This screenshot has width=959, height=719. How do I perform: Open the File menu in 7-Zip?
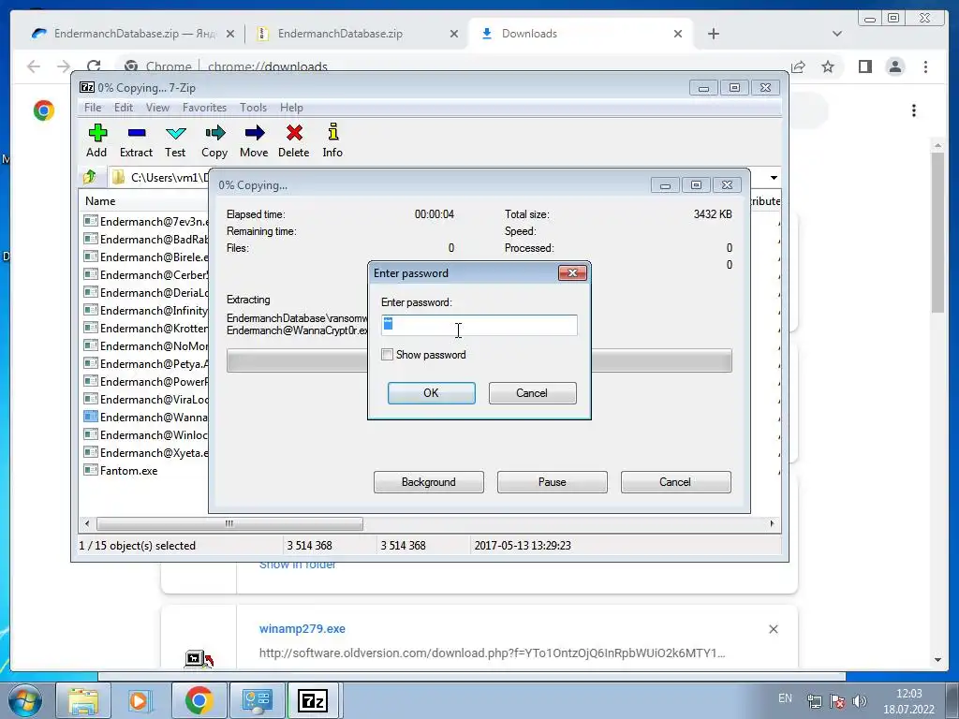(x=93, y=108)
